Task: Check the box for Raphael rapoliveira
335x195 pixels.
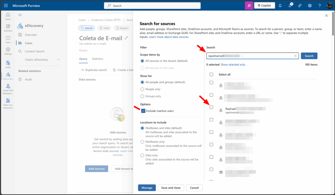Action: (211, 107)
